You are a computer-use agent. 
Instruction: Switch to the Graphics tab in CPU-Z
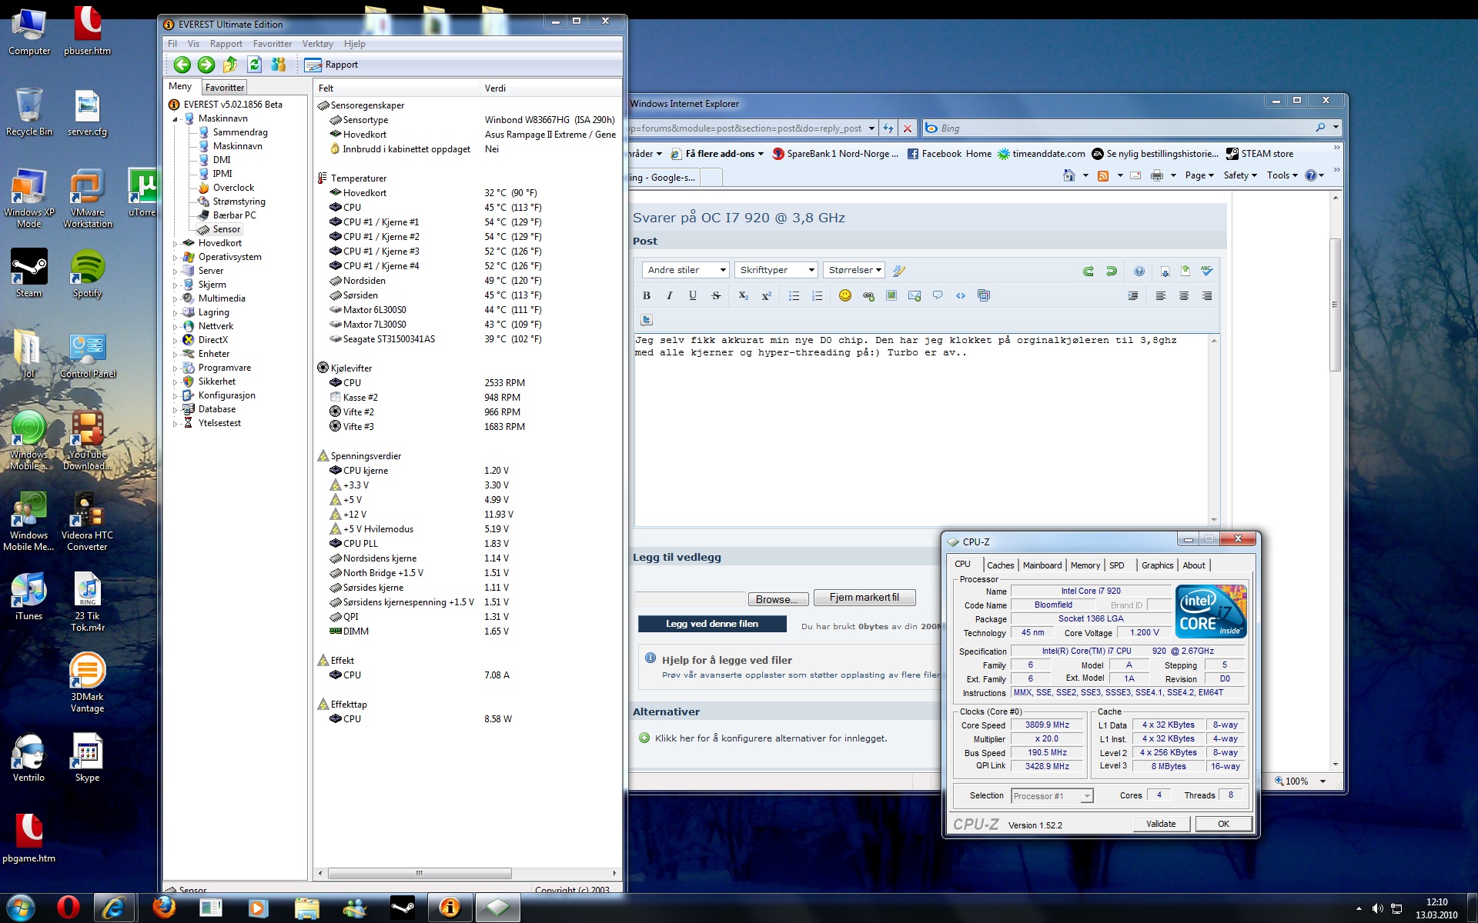[x=1157, y=565]
